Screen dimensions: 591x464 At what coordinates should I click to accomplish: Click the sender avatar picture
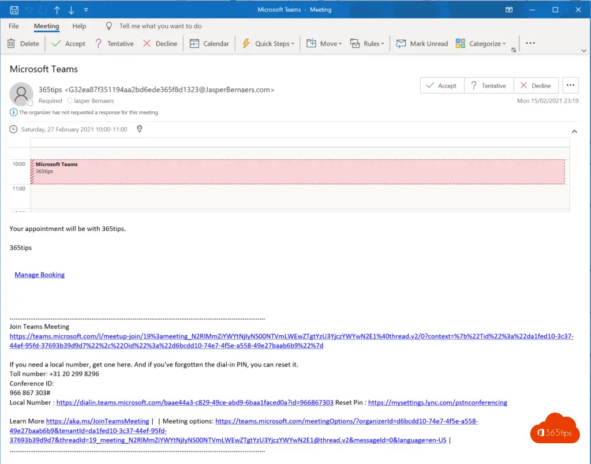(x=21, y=94)
